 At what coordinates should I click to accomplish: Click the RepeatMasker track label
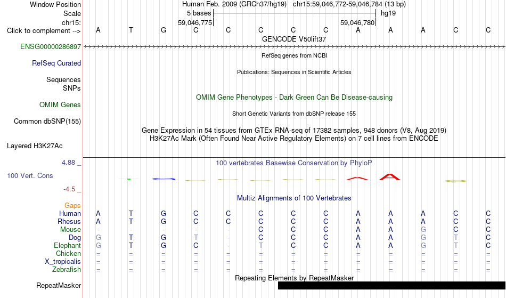click(x=59, y=285)
